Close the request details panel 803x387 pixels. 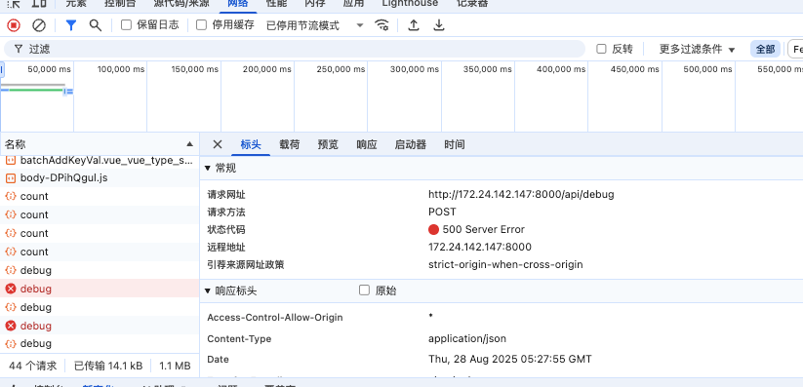coord(218,144)
